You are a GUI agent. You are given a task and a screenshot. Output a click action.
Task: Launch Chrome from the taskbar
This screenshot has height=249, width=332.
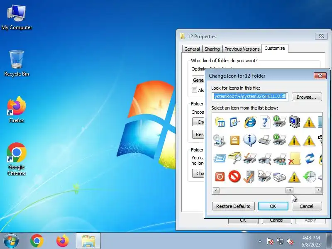click(x=37, y=241)
